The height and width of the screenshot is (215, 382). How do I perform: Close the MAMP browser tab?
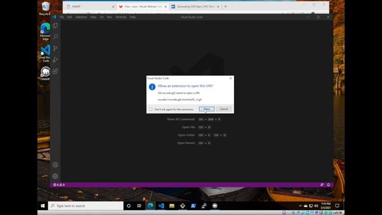pyautogui.click(x=113, y=7)
